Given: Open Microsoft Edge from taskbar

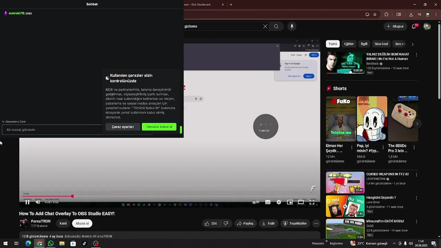Looking at the screenshot, I should [28, 244].
